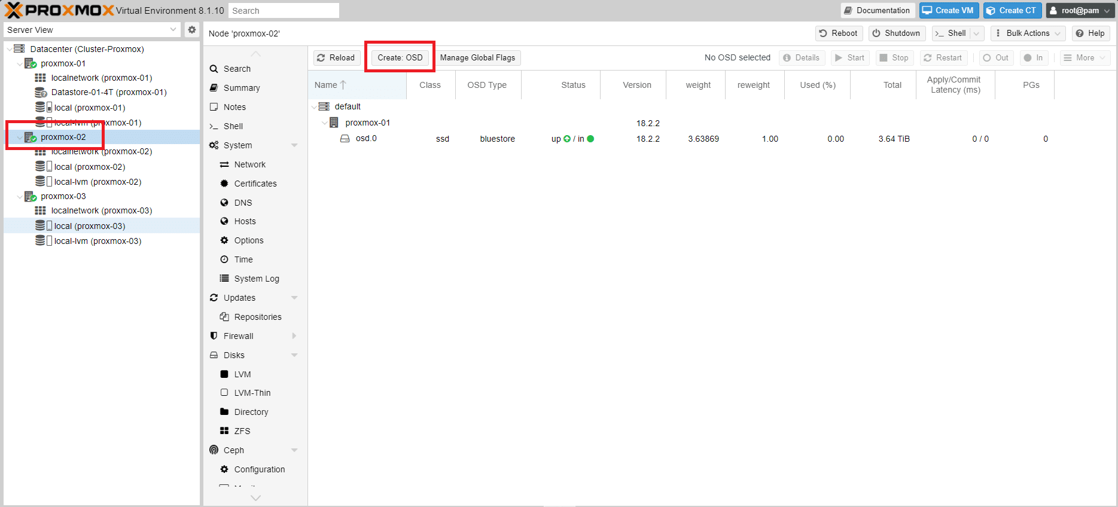The width and height of the screenshot is (1118, 507).
Task: Open the Ceph Configuration menu item
Action: click(255, 469)
